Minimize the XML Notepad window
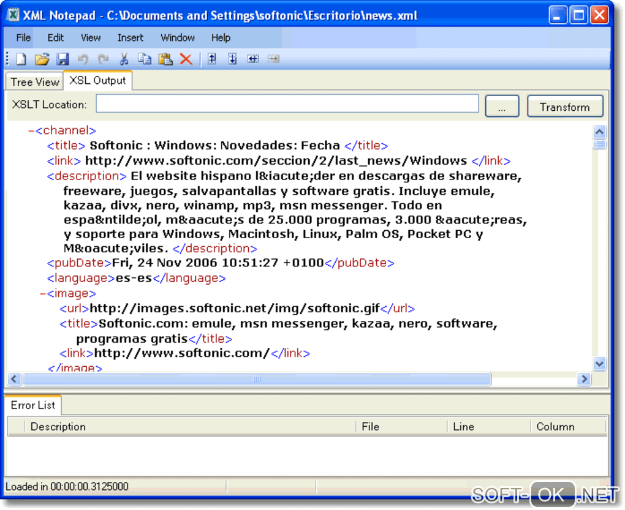Image resolution: width=625 pixels, height=510 pixels. pyautogui.click(x=557, y=15)
